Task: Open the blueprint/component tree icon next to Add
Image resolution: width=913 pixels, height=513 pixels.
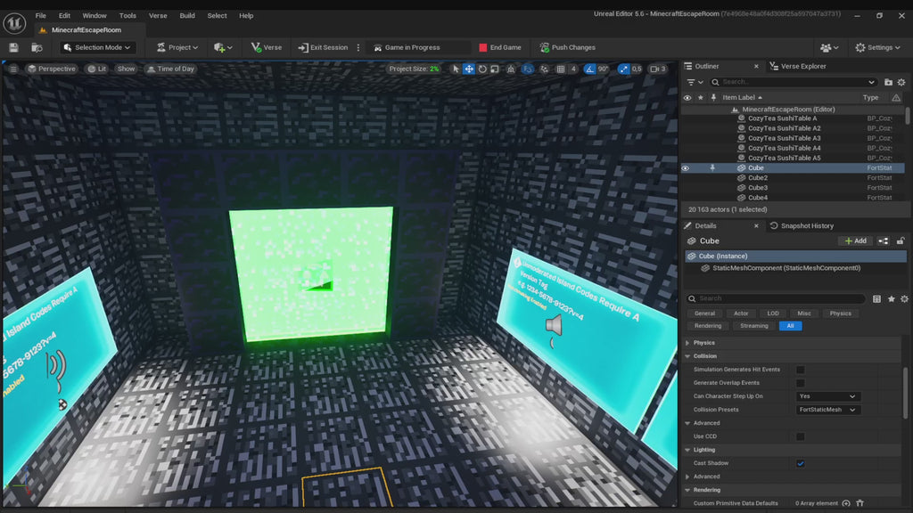Action: (x=884, y=240)
